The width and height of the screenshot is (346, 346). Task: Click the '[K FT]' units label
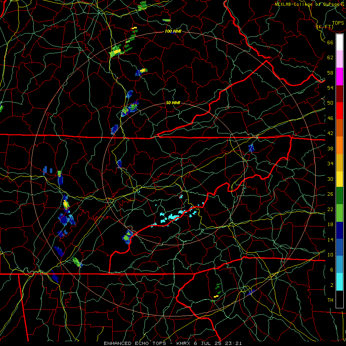pos(325,27)
